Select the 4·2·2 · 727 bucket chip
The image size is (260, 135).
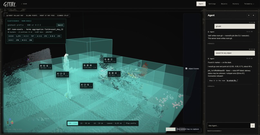click(x=29, y=36)
